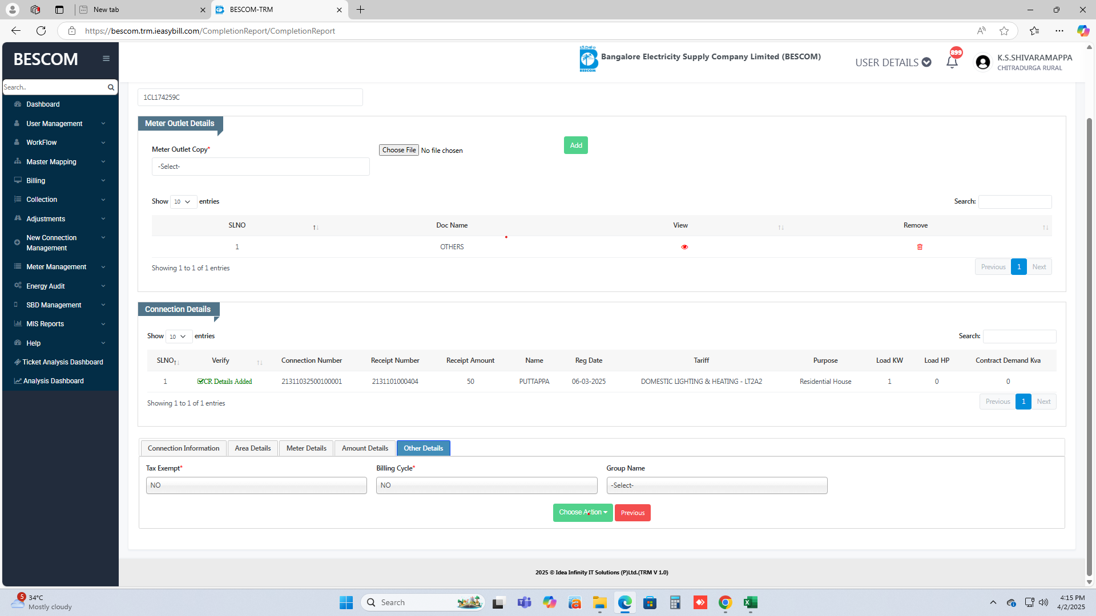The image size is (1096, 616).
Task: Click the browser back arrow
Action: [x=16, y=31]
